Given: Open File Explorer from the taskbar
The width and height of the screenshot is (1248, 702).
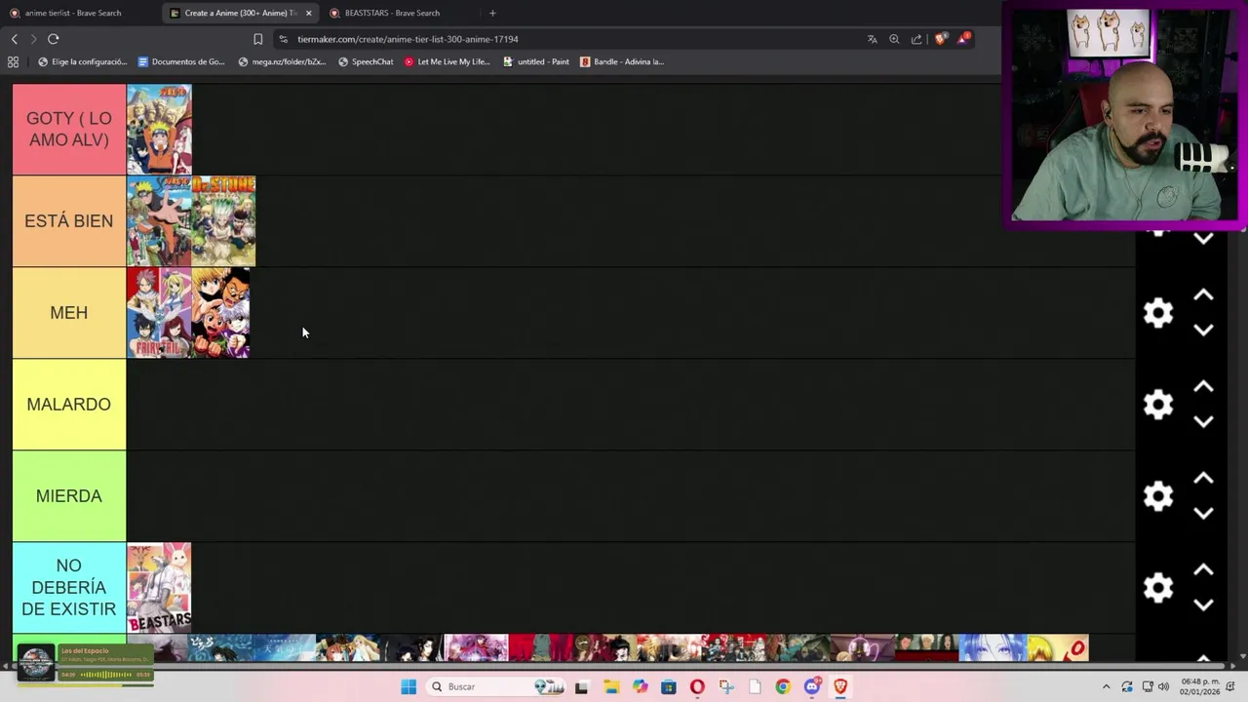Looking at the screenshot, I should tap(611, 686).
